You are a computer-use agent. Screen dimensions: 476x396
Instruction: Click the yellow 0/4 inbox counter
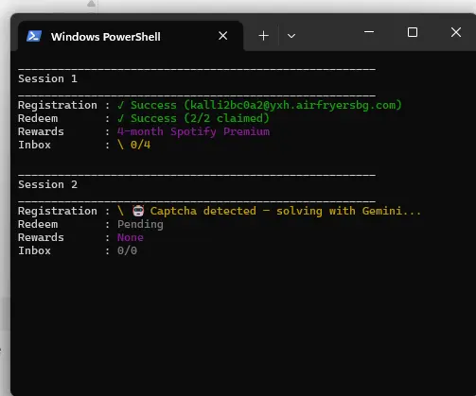click(140, 145)
